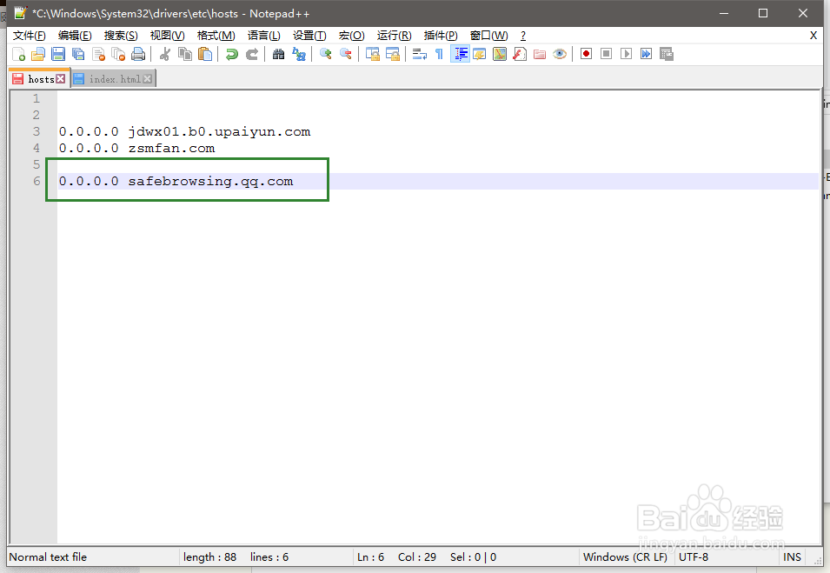Open the 文件(F) menu
The width and height of the screenshot is (830, 573).
click(x=29, y=36)
